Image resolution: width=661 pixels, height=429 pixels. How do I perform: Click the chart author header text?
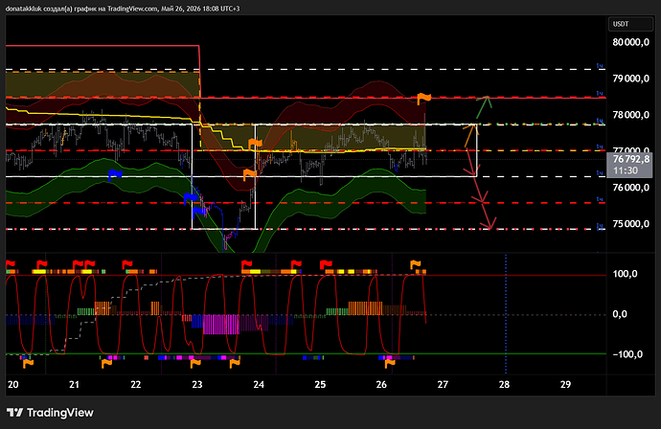click(123, 9)
